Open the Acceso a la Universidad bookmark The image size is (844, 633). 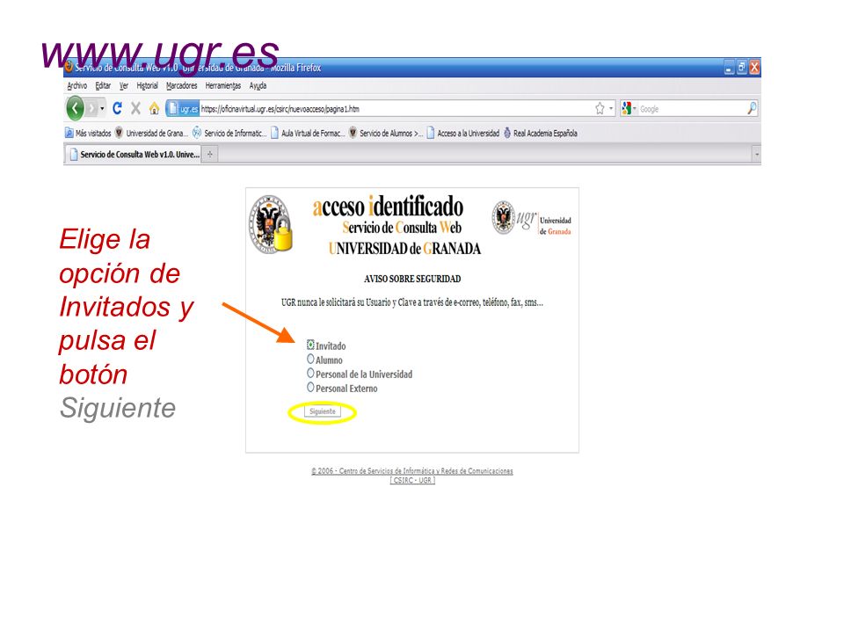tap(463, 133)
